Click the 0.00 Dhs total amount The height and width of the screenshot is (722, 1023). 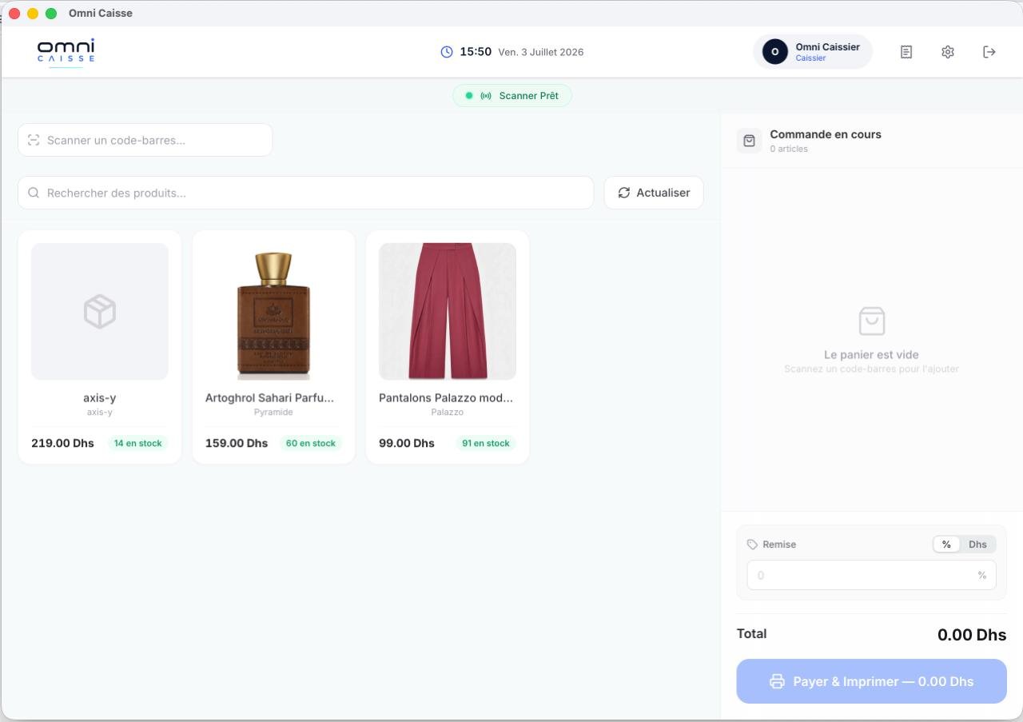click(972, 636)
